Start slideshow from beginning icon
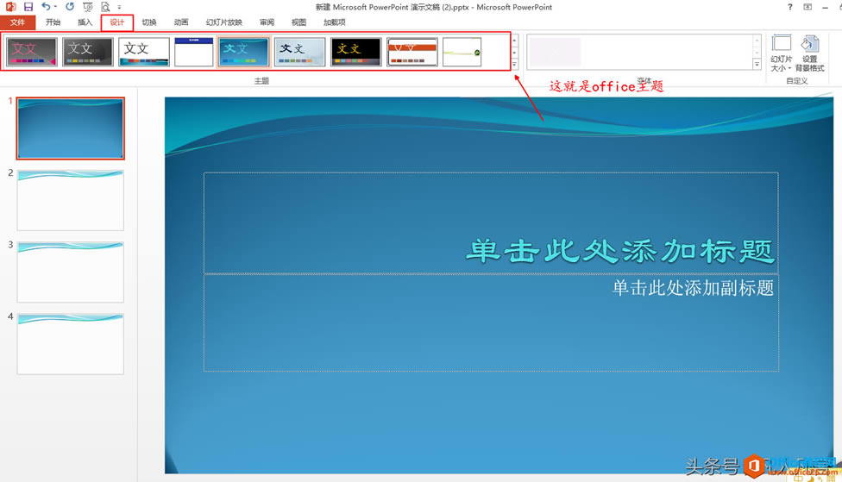This screenshot has height=482, width=842. [x=88, y=7]
